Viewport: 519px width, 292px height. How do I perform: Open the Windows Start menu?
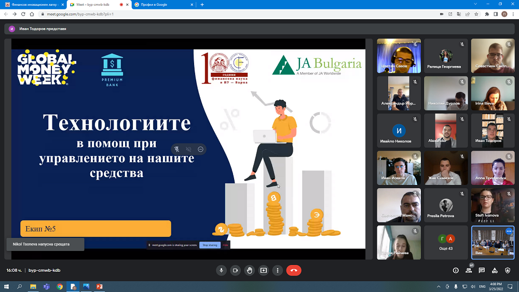tap(6, 286)
